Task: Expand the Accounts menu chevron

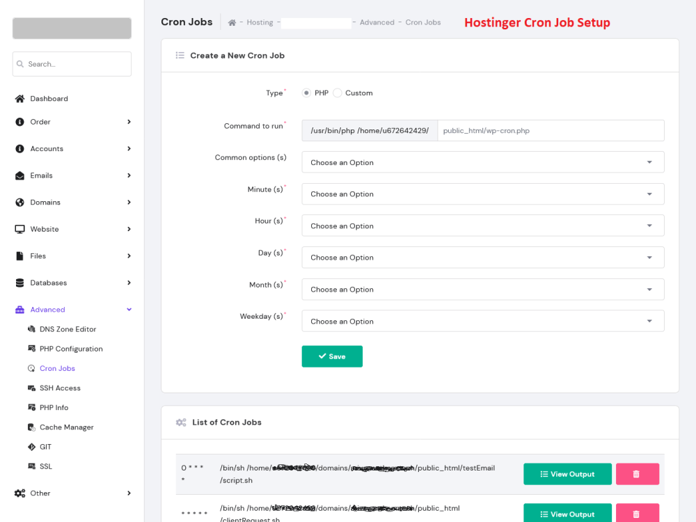Action: tap(129, 149)
